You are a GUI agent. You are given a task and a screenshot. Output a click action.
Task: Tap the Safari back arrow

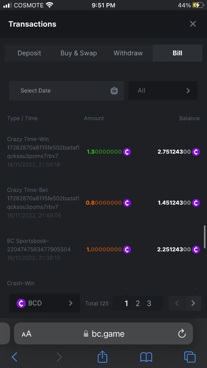(x=14, y=357)
